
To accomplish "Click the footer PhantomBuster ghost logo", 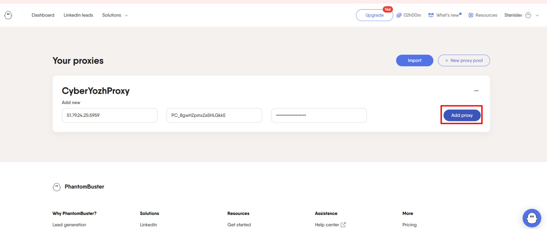I will point(57,187).
